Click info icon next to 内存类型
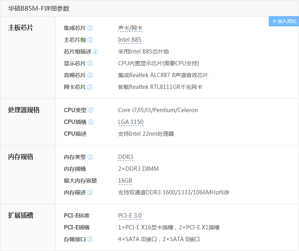Screen dimensions: 299x251 point(90,157)
